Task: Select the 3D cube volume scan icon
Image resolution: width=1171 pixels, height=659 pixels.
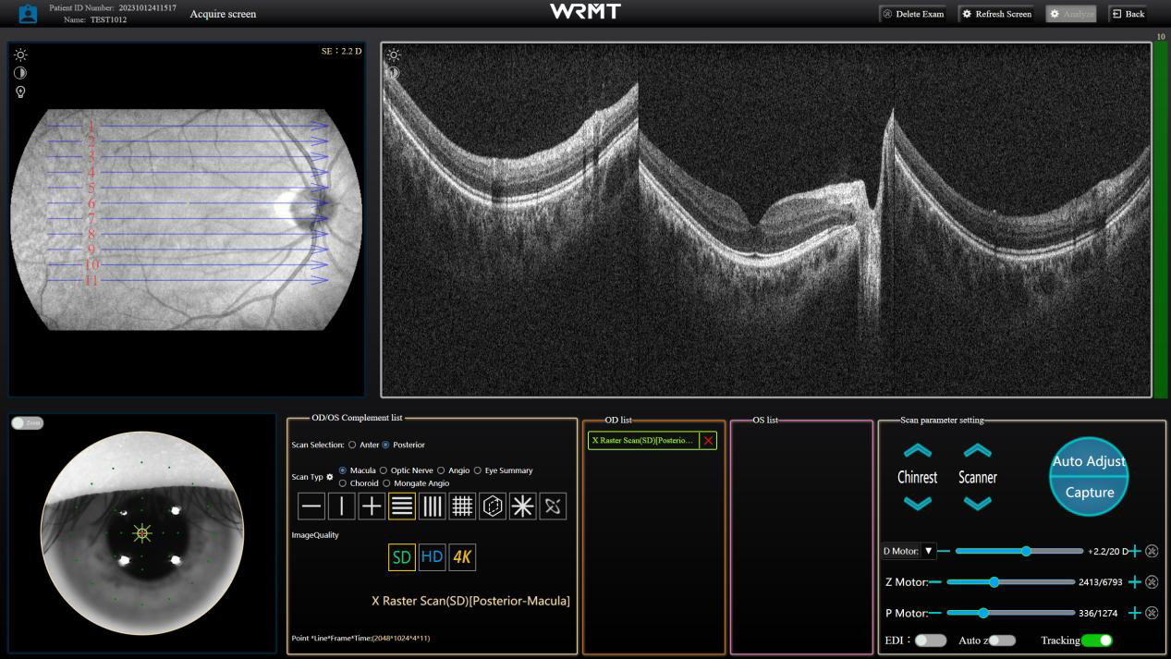Action: pos(493,506)
